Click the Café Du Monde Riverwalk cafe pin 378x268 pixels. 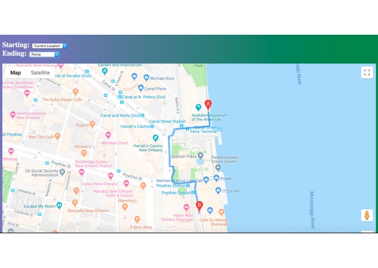[221, 212]
